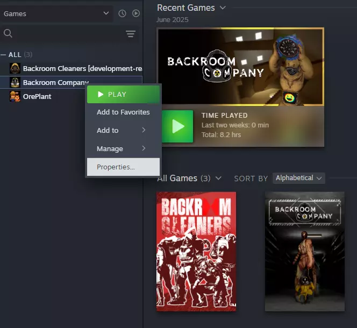The image size is (357, 328).
Task: Open the Alphabetical sort dropdown
Action: 299,178
